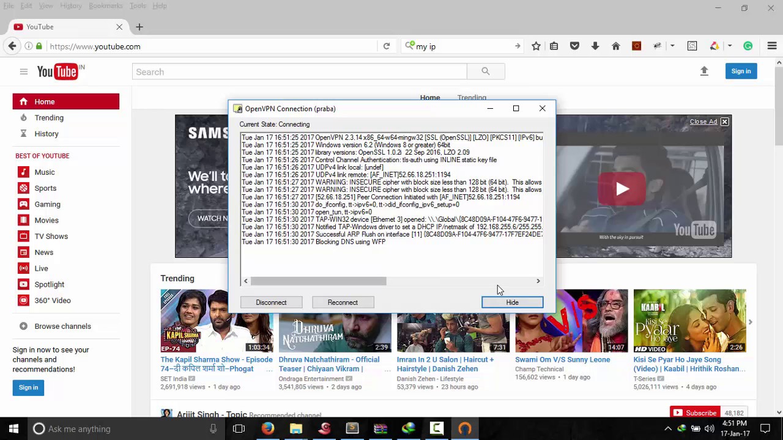This screenshot has height=440, width=783.
Task: Click the Reconnect button in OpenVPN window
Action: click(x=343, y=302)
